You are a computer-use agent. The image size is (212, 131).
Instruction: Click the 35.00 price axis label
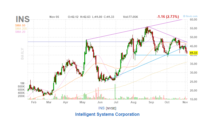pyautogui.click(x=193, y=64)
